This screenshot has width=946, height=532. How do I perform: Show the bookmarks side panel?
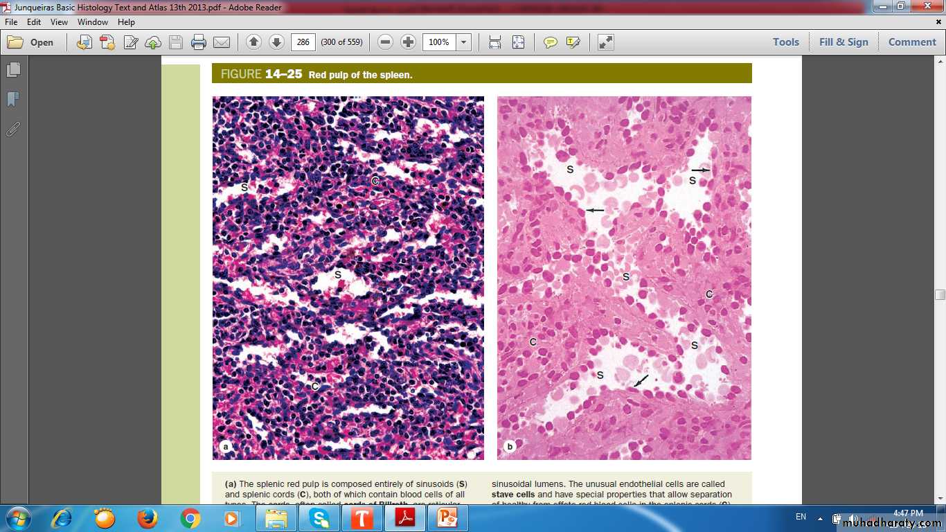tap(13, 100)
